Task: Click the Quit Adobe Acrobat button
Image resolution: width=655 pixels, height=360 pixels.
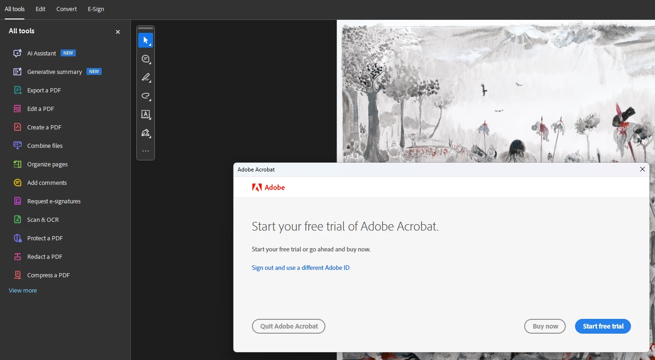Action: (288, 326)
